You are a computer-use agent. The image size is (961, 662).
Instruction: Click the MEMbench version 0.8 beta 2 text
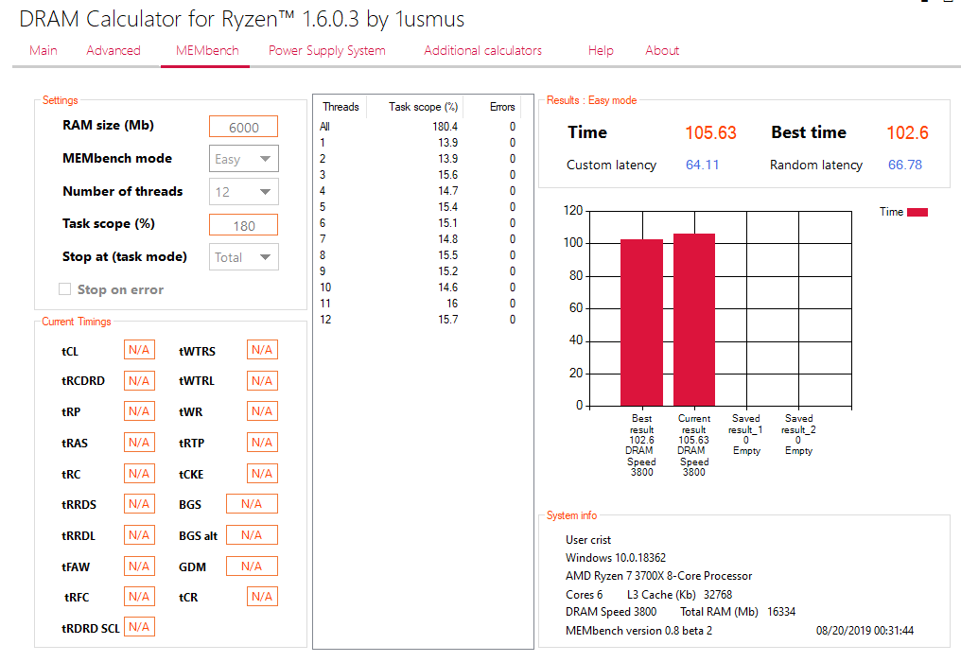[638, 631]
